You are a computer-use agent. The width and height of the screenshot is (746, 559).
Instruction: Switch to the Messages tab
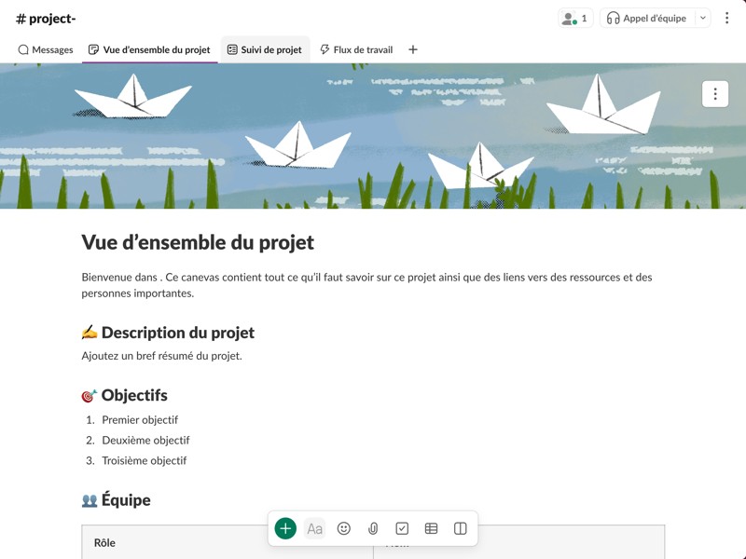click(46, 49)
